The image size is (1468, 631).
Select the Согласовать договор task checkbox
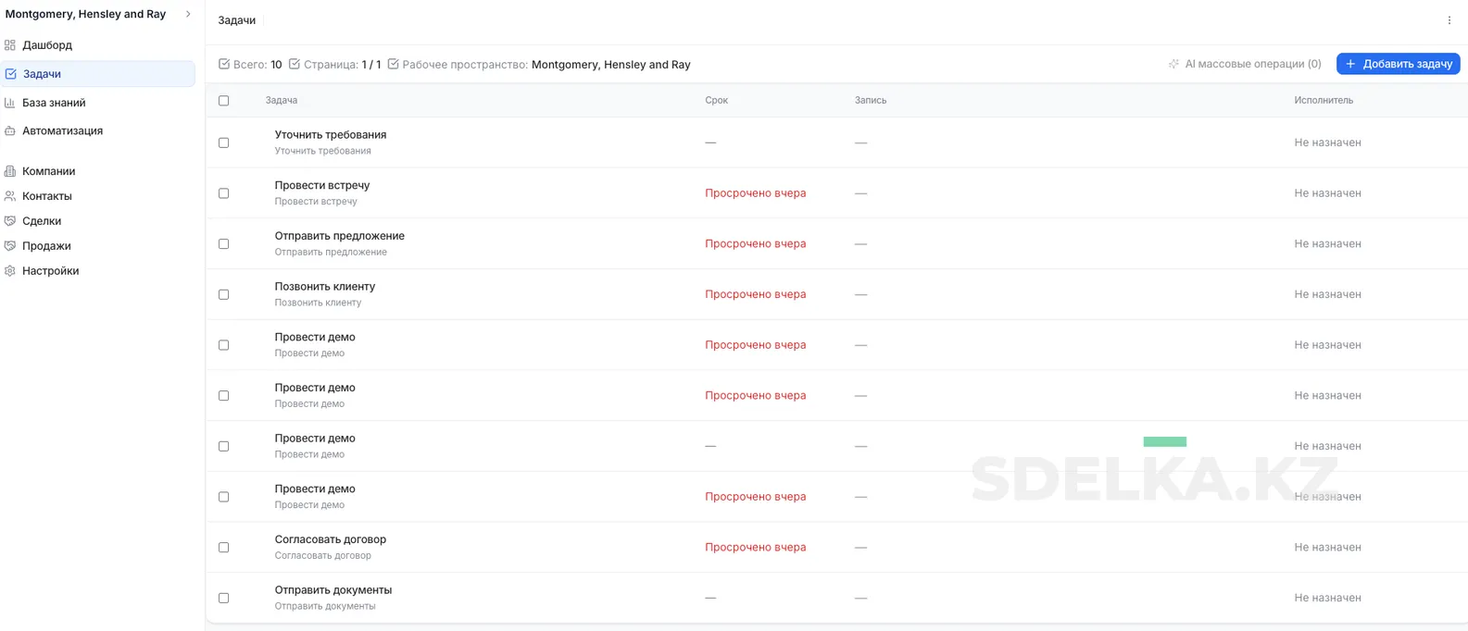(x=223, y=548)
